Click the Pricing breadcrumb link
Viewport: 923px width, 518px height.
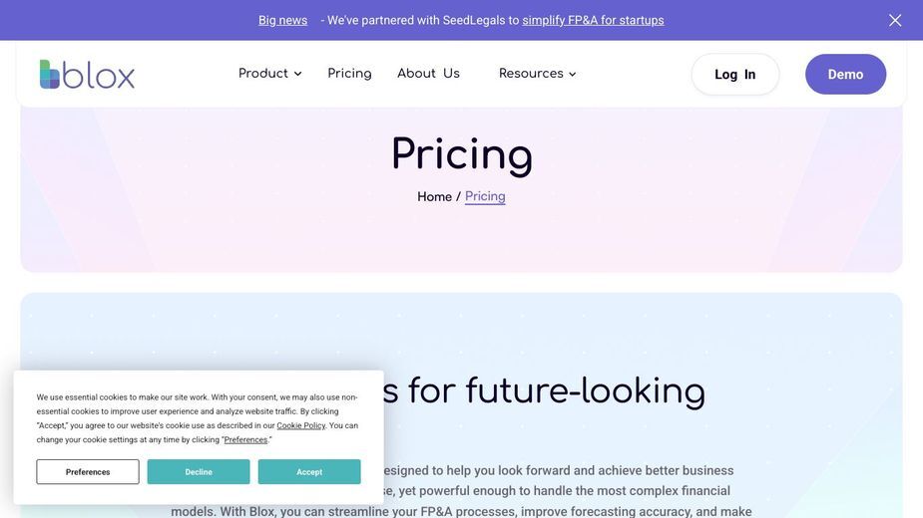click(485, 196)
